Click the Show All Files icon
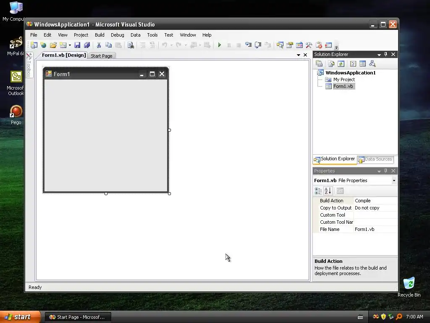Screen dimensions: 430x323 tap(331, 64)
